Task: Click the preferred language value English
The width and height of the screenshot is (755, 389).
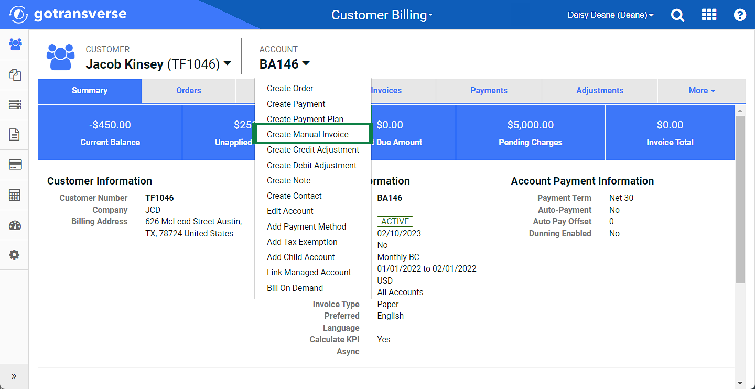Action: (391, 316)
